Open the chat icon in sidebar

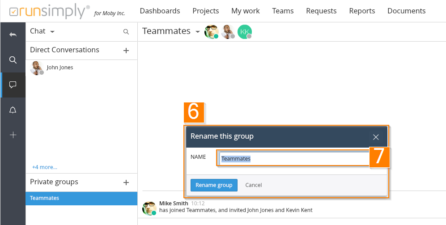coord(13,85)
